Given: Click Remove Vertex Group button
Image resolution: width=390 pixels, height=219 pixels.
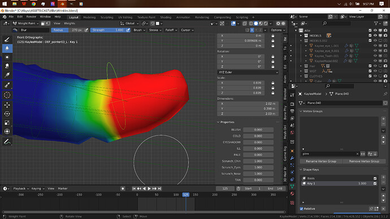Looking at the screenshot, I should pos(364,161).
